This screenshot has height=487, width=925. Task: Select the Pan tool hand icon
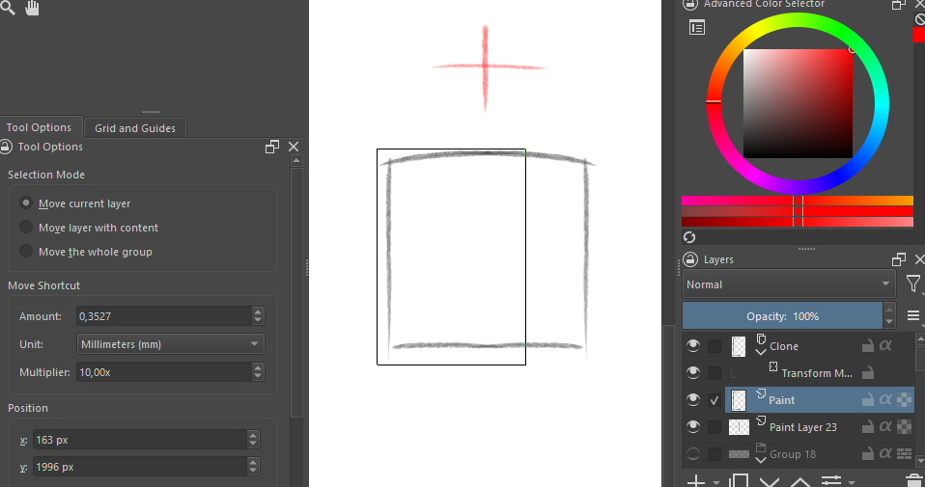32,9
